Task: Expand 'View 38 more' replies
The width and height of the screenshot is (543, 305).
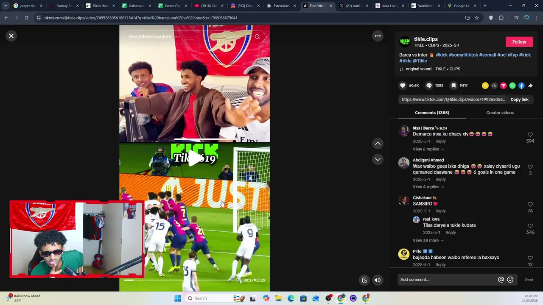Action: [x=428, y=241]
